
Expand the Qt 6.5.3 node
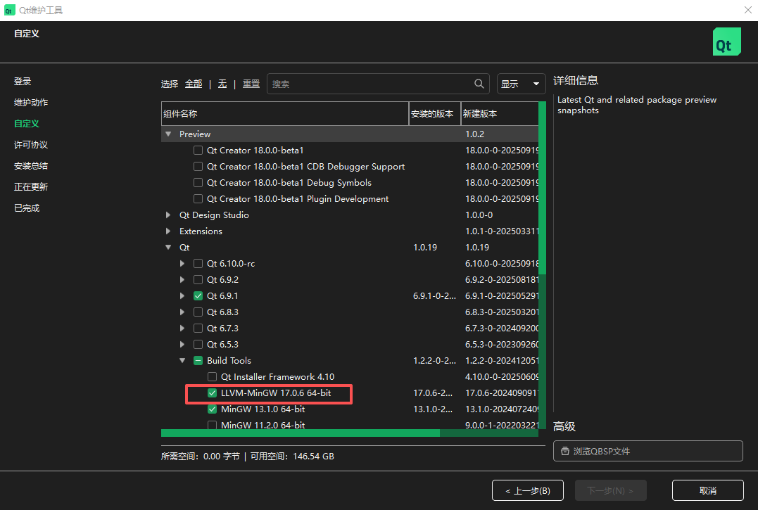(182, 345)
